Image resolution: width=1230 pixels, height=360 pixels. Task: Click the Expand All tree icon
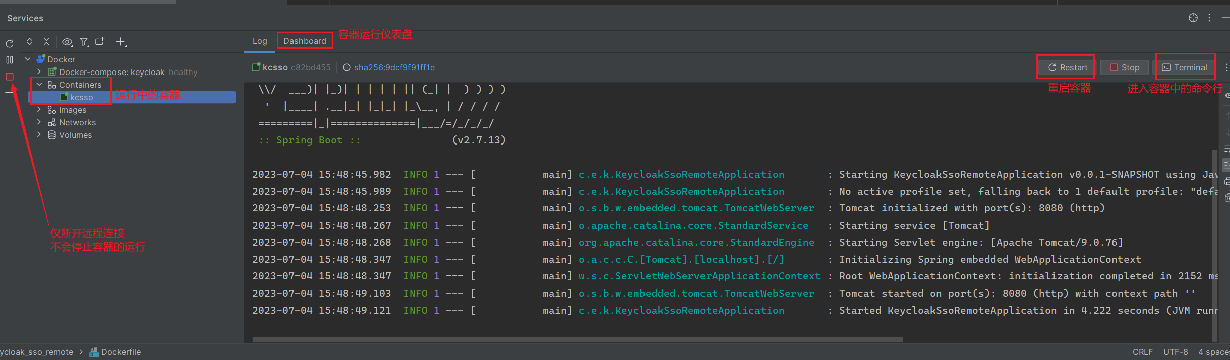click(x=30, y=42)
